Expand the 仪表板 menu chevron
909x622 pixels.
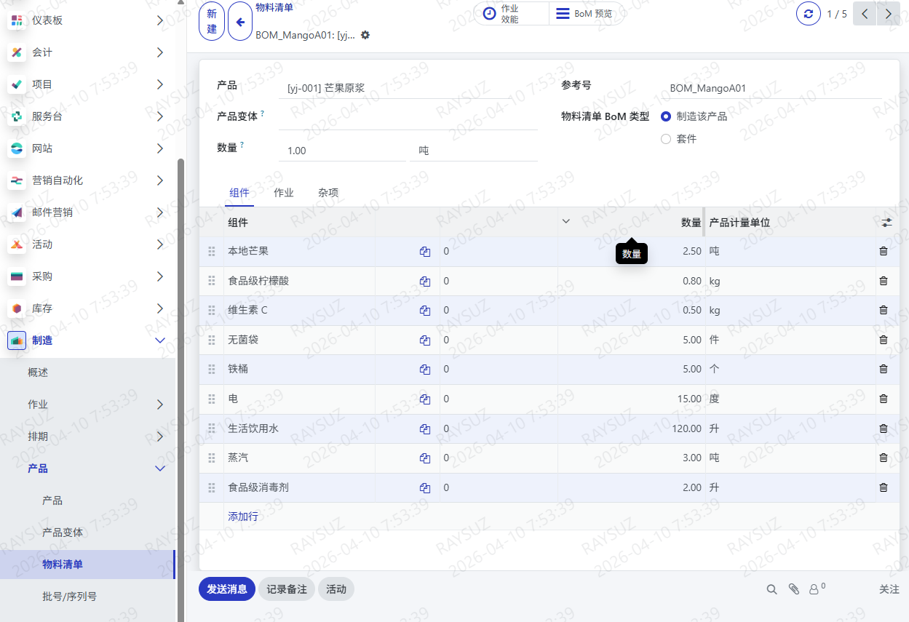click(160, 20)
